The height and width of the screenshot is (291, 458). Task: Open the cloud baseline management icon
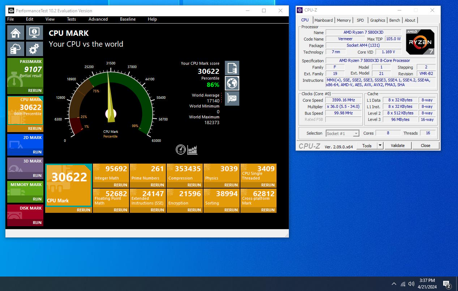coord(16,48)
